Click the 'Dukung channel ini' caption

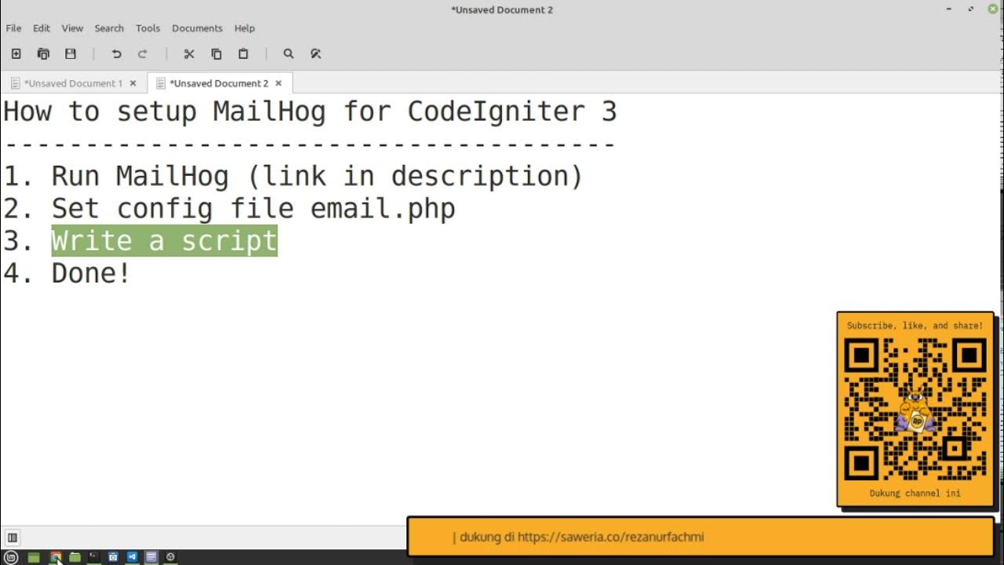pyautogui.click(x=915, y=494)
